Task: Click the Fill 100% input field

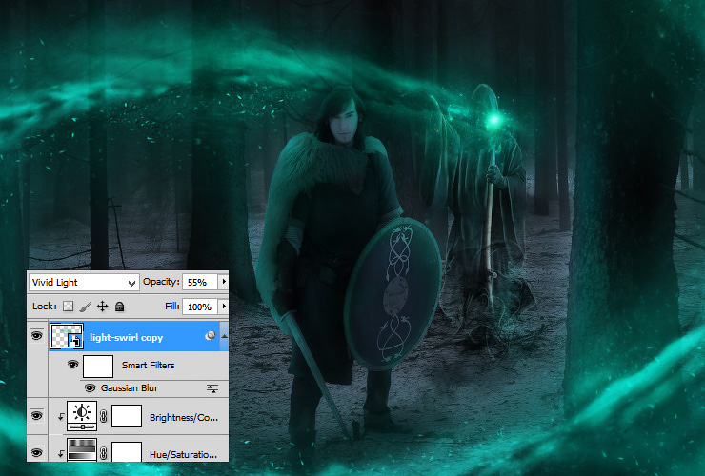Action: pos(200,307)
